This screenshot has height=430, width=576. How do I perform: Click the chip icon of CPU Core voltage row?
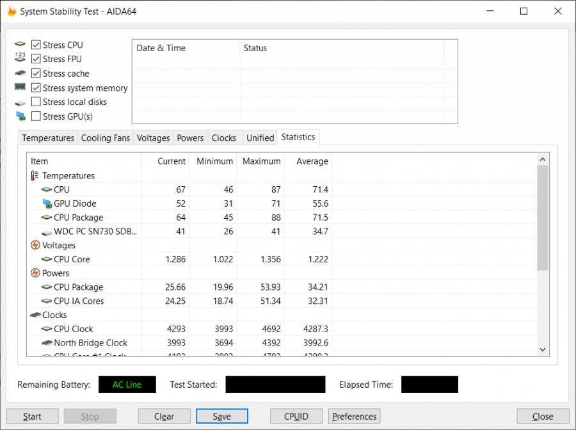(46, 259)
